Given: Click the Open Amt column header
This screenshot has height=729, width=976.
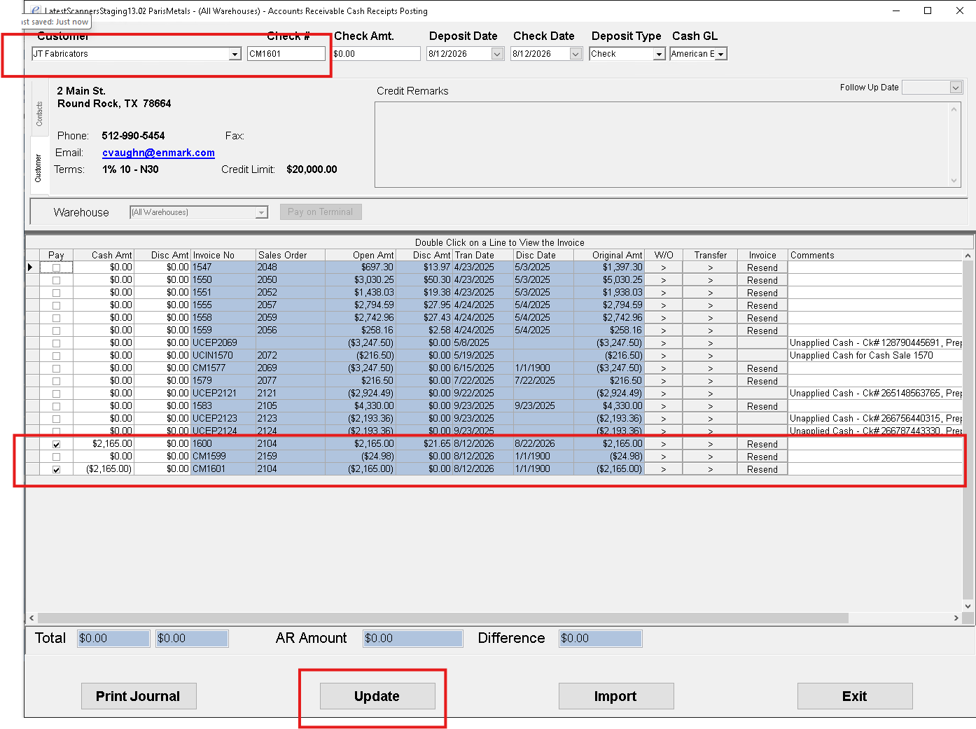Looking at the screenshot, I should pos(361,256).
